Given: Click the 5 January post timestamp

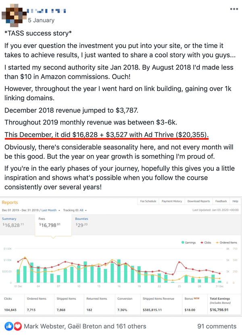Looking at the screenshot, I should tap(41, 20).
